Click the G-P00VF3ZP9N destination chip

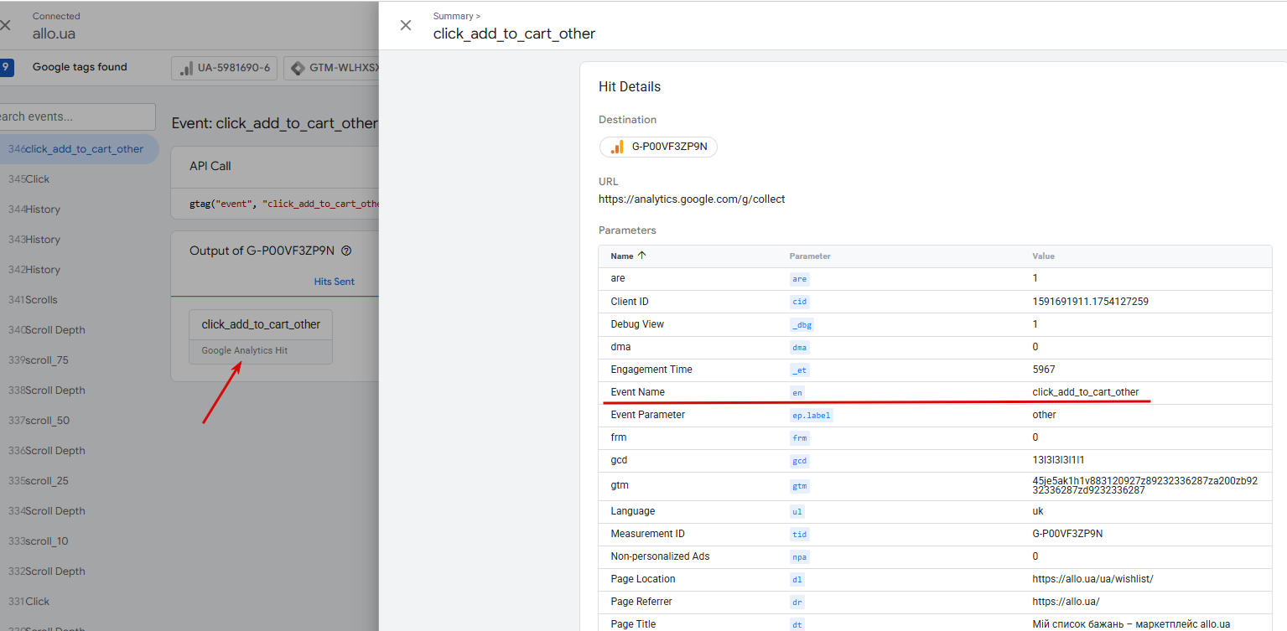tap(658, 147)
